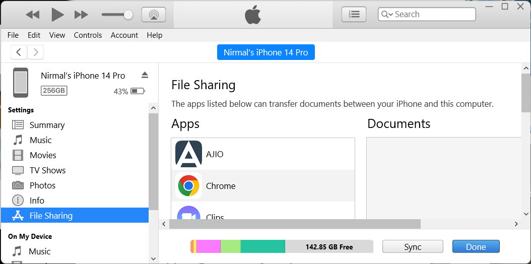Click the Photos camera icon
This screenshot has height=264, width=531.
click(x=18, y=185)
